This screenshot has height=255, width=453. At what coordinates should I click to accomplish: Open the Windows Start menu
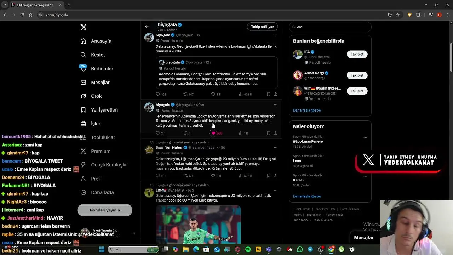point(102,250)
